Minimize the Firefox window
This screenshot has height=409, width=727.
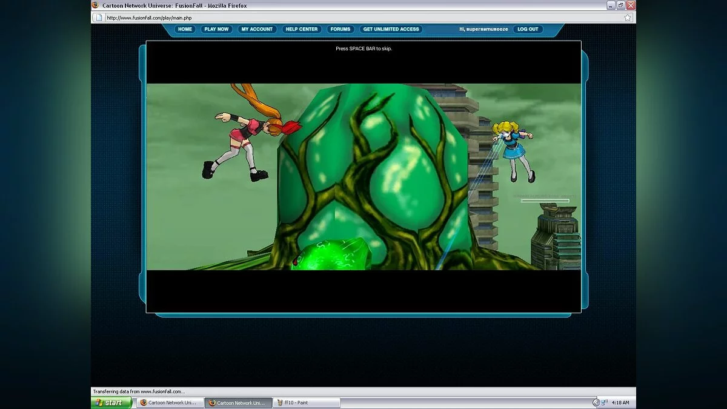(x=611, y=5)
